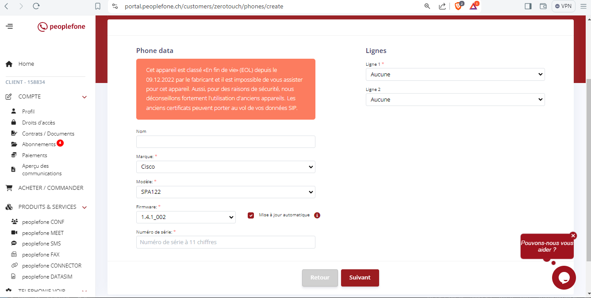This screenshot has width=591, height=298.
Task: Click the browser forward arrow
Action: click(x=21, y=6)
